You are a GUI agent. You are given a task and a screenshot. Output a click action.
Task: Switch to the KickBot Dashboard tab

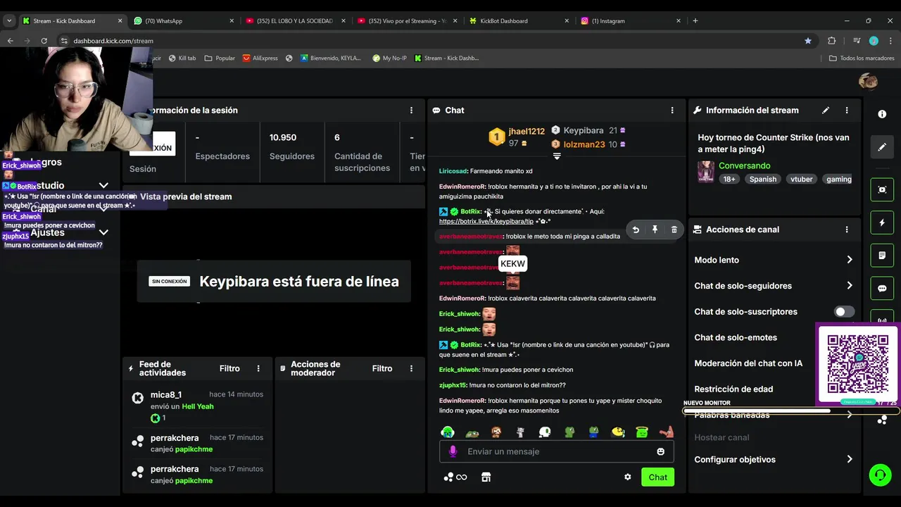coord(519,21)
